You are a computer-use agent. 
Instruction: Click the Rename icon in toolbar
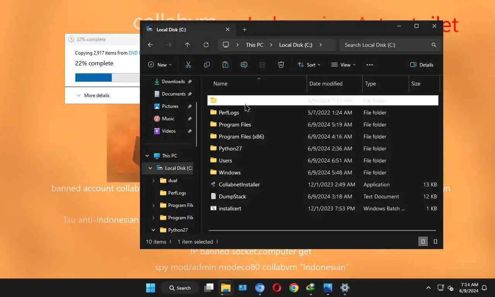(x=244, y=65)
